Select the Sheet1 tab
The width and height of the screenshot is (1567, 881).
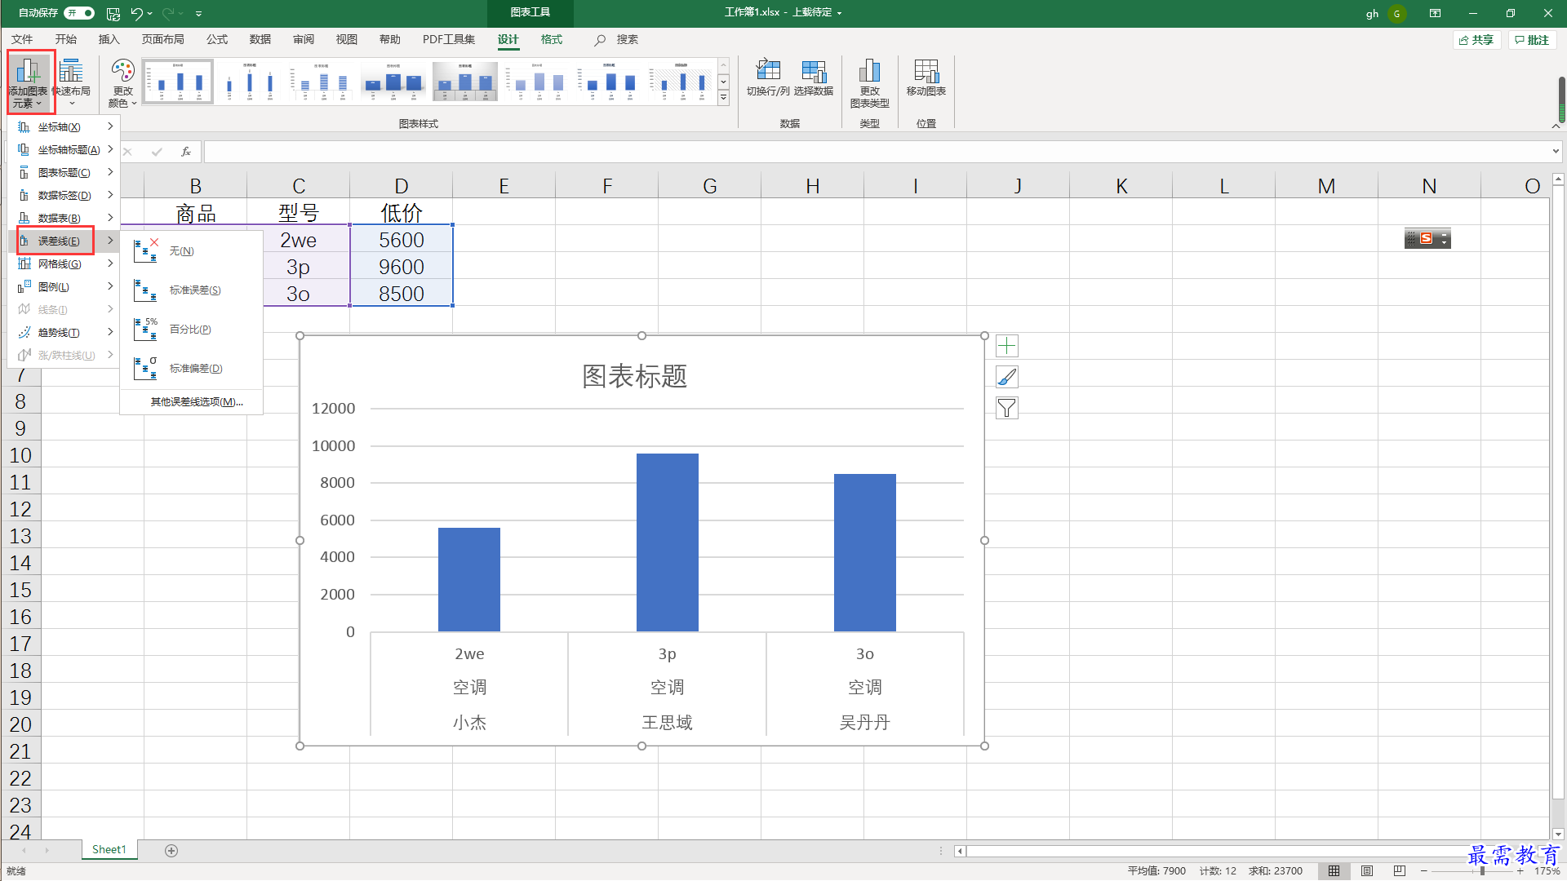pos(109,850)
